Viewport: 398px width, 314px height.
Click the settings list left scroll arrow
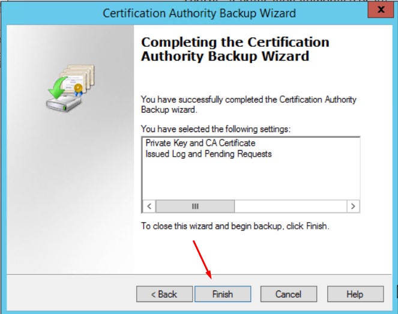tap(149, 206)
